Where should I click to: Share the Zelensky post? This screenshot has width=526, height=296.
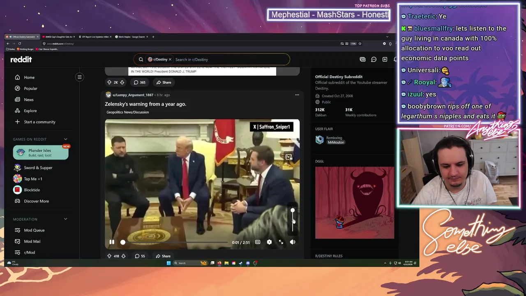(163, 256)
